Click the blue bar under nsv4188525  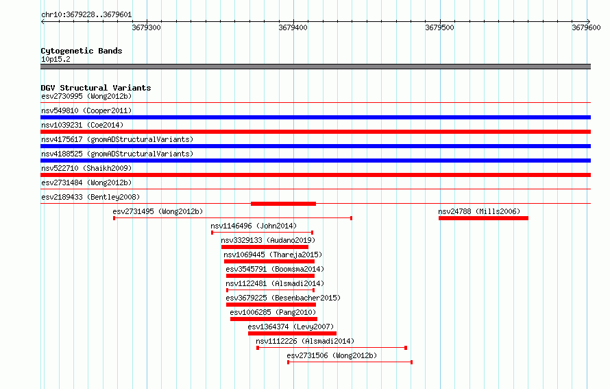pyautogui.click(x=315, y=161)
